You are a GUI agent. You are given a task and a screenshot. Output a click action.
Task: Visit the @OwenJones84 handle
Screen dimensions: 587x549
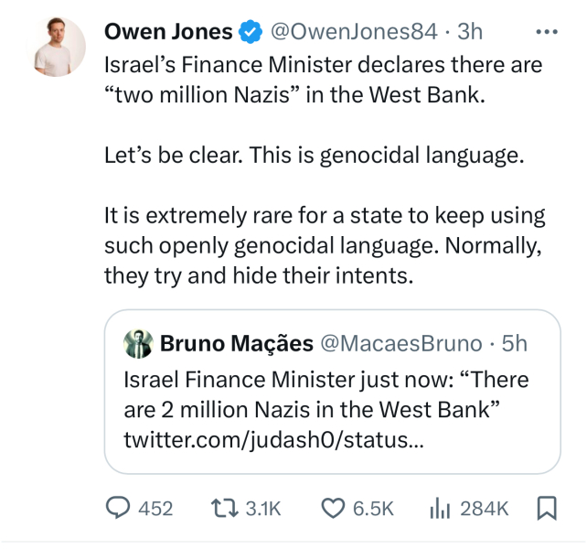coord(355,32)
